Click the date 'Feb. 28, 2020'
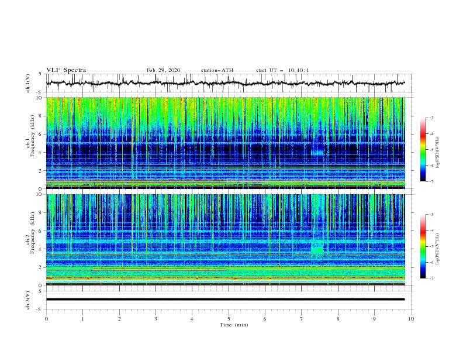The height and width of the screenshot is (358, 463). (163, 70)
